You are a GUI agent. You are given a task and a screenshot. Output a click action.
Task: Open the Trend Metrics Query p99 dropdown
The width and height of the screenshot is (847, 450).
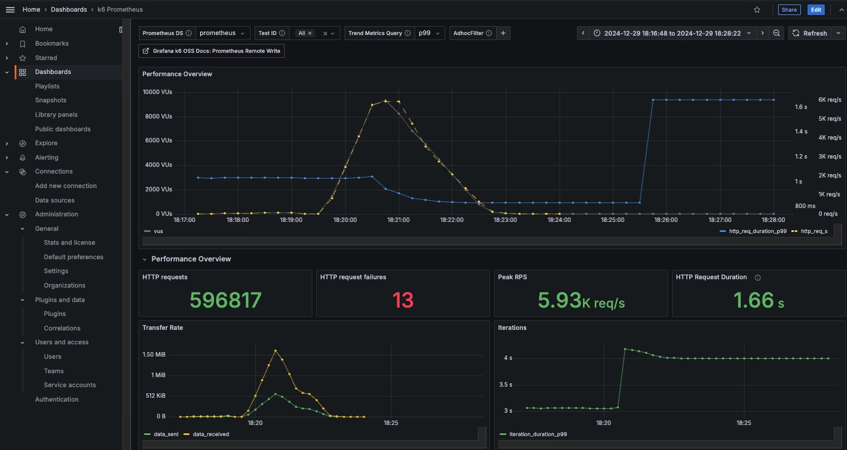tap(429, 33)
